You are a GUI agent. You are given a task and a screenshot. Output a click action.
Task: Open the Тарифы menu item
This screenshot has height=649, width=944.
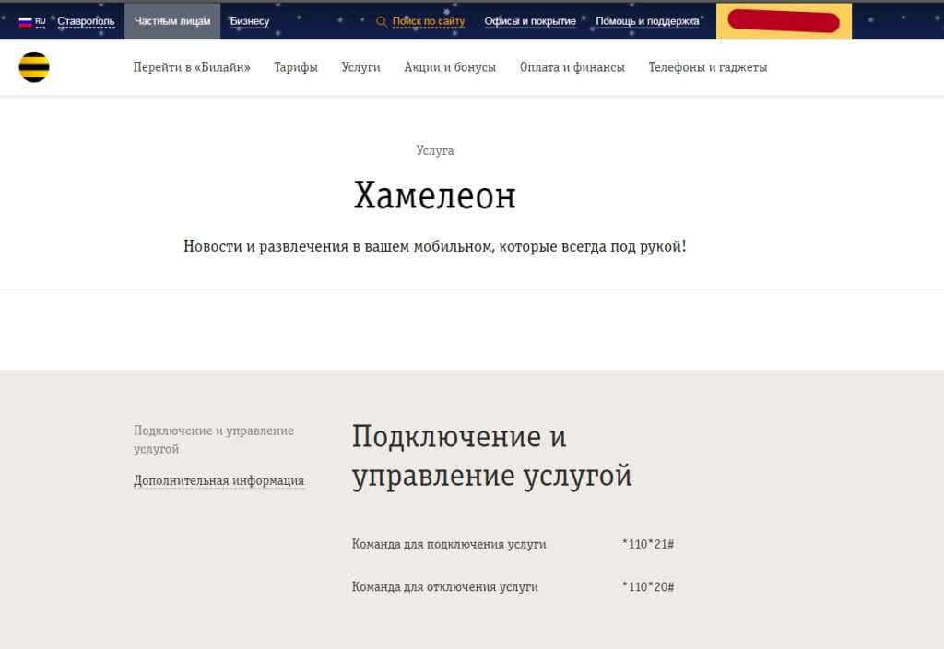coord(296,67)
